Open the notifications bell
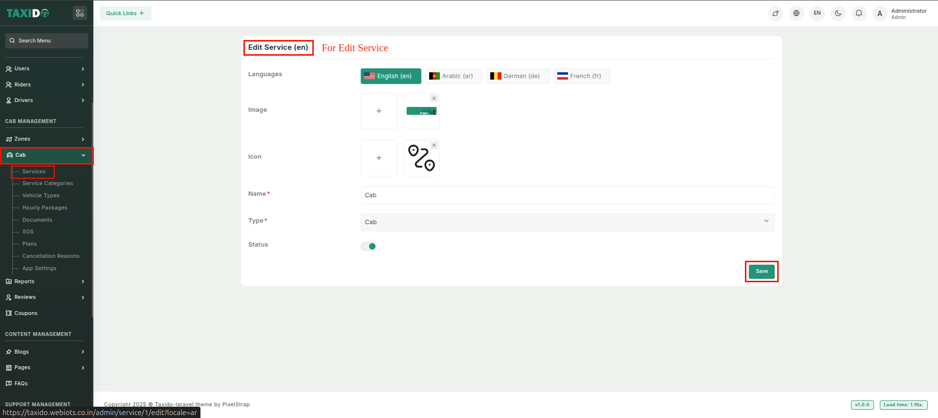 click(859, 13)
